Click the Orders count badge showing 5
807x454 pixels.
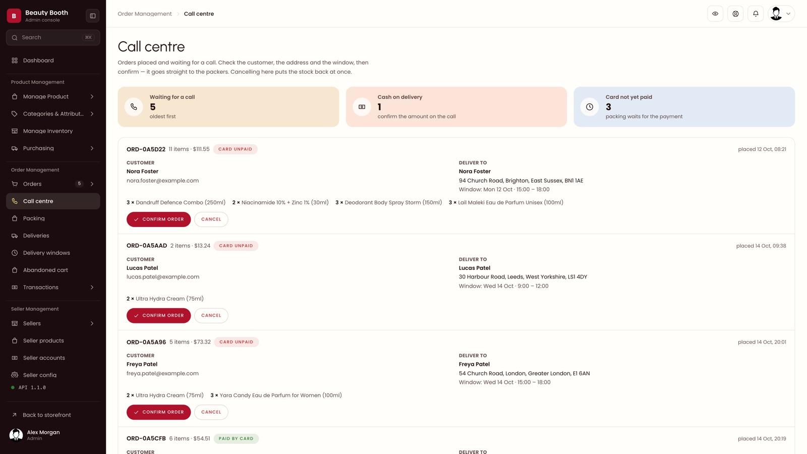pyautogui.click(x=79, y=184)
